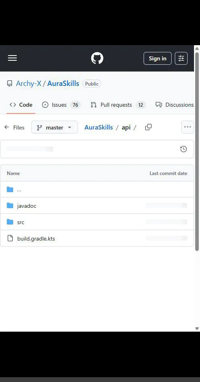Click the api breadcrumb text

(126, 127)
